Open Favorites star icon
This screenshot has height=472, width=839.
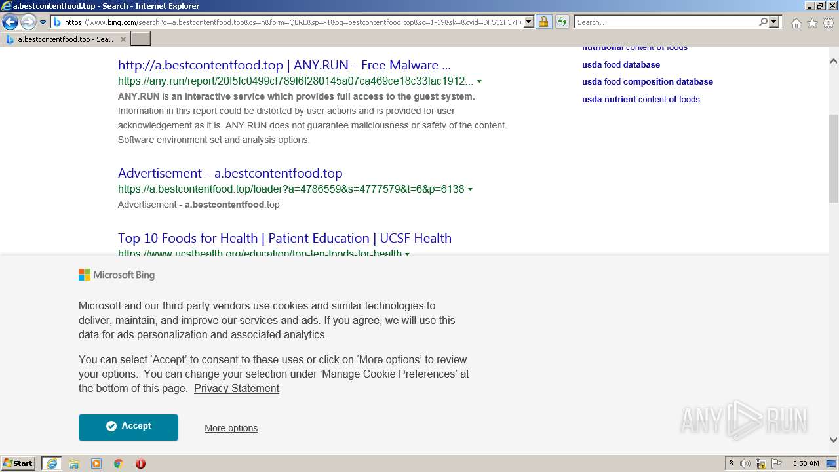tap(812, 23)
